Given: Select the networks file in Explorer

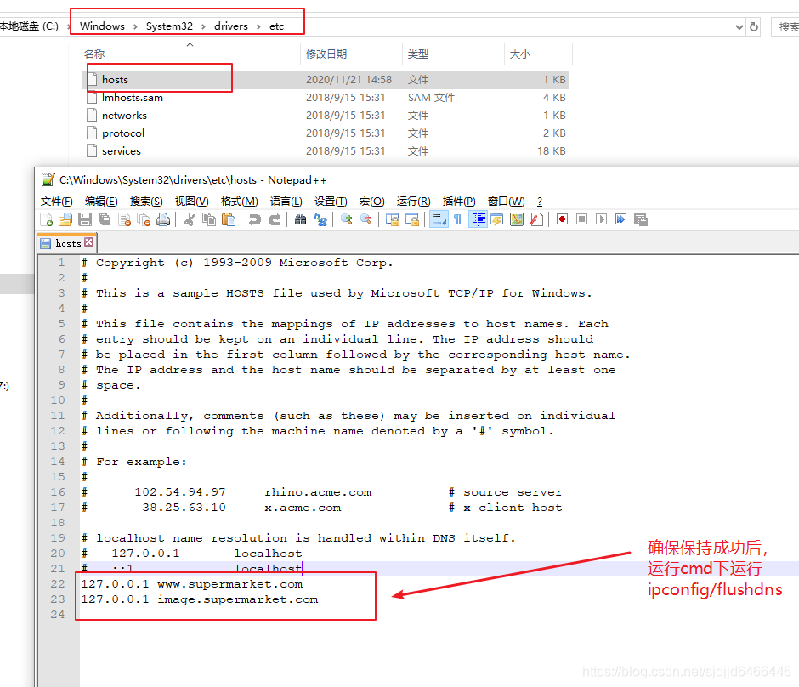Looking at the screenshot, I should coord(325,115).
